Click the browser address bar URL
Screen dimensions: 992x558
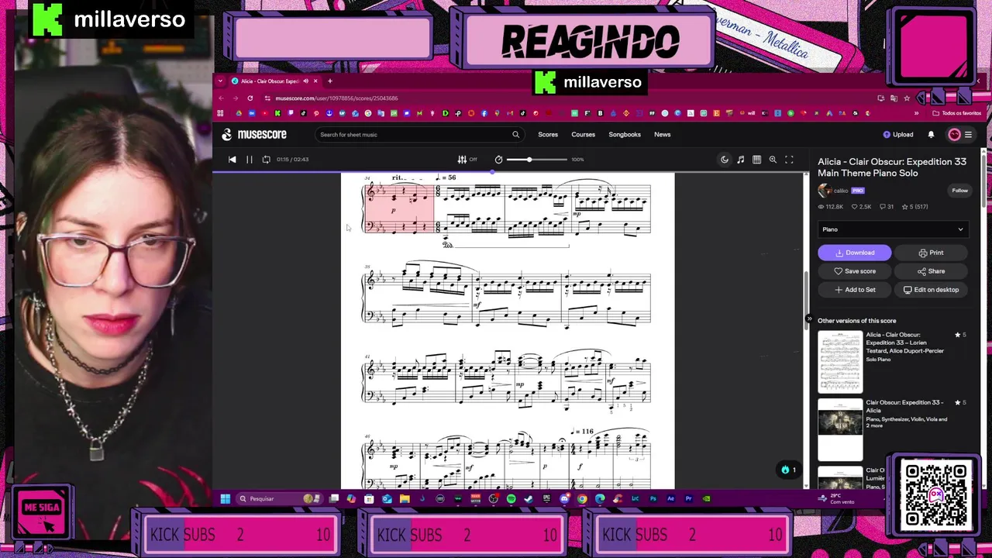coord(336,98)
